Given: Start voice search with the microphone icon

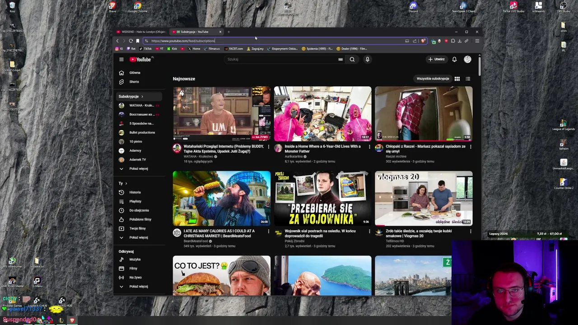Looking at the screenshot, I should pos(367,59).
